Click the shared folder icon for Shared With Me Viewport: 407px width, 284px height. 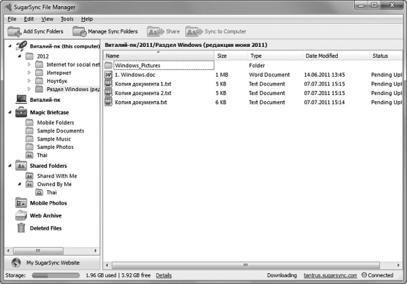click(x=30, y=176)
